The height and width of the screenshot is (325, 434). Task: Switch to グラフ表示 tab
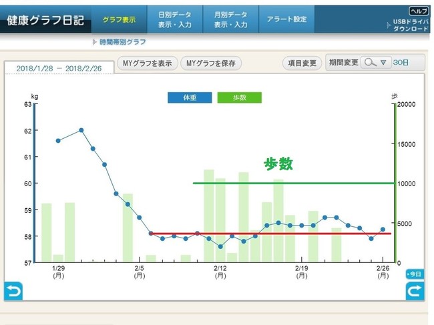pyautogui.click(x=120, y=19)
